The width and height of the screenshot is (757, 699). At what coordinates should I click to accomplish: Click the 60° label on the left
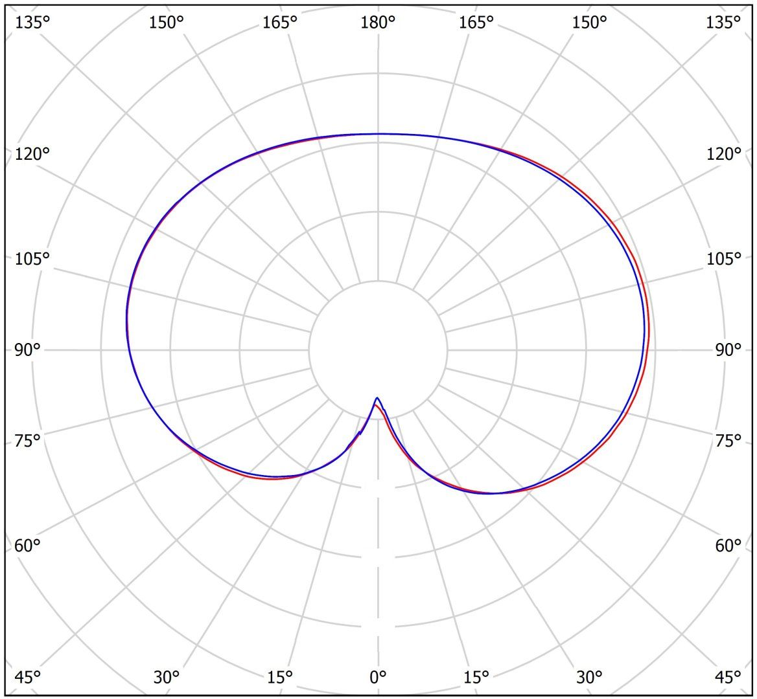click(27, 546)
